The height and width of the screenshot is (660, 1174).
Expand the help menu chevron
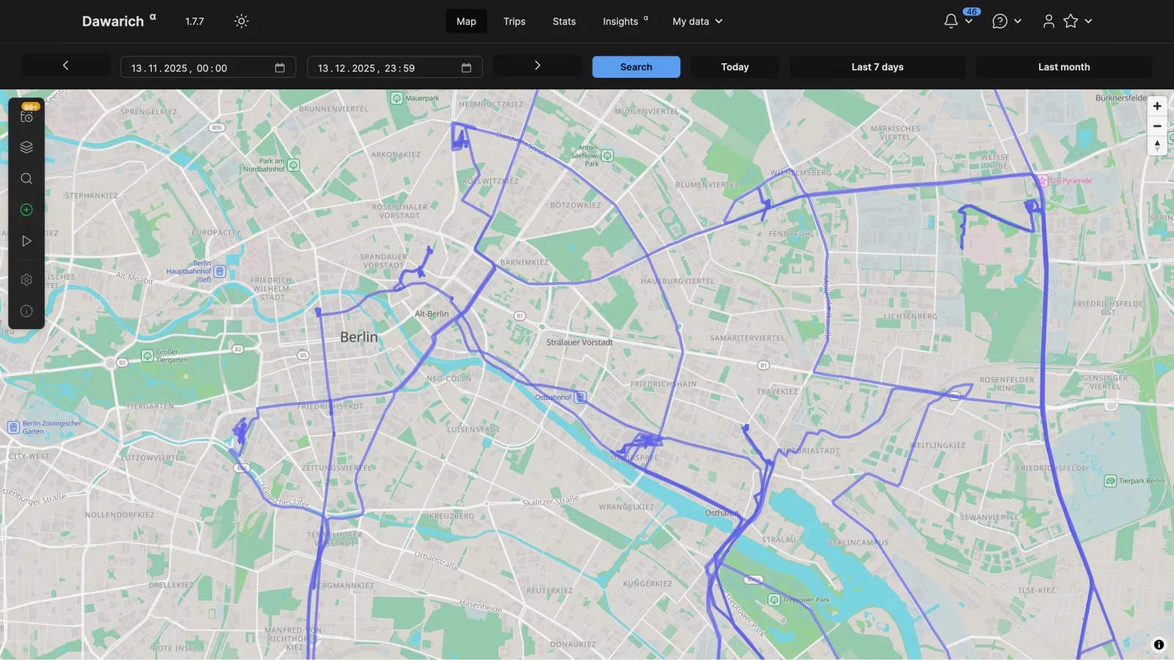click(1018, 21)
